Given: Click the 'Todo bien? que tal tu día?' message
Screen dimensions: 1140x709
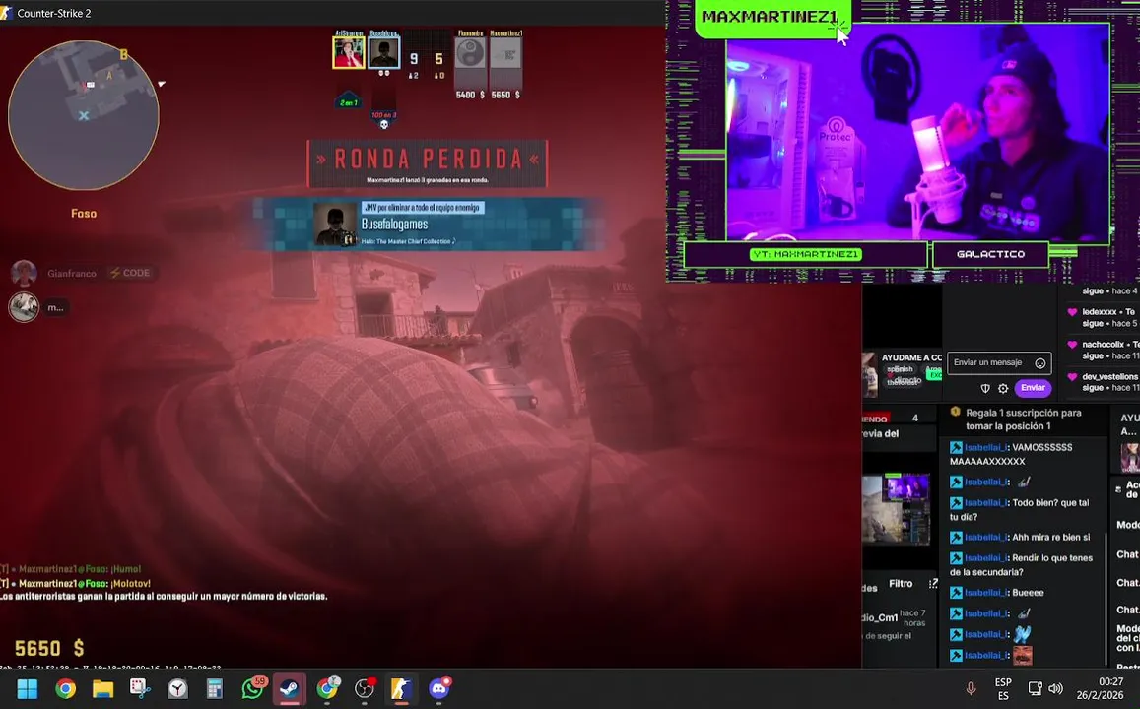Looking at the screenshot, I should [x=1020, y=509].
